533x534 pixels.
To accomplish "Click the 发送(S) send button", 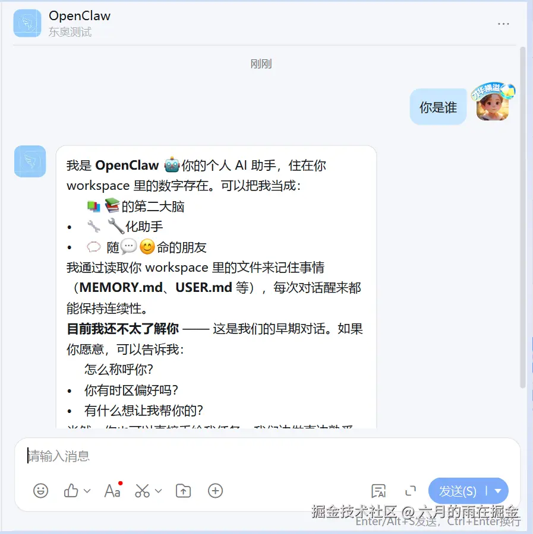I will 457,491.
